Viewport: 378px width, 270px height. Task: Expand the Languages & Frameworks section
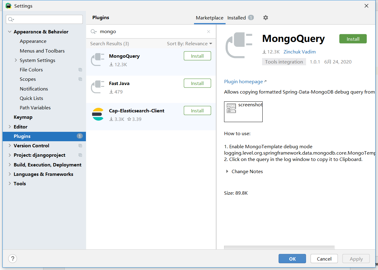pos(10,174)
